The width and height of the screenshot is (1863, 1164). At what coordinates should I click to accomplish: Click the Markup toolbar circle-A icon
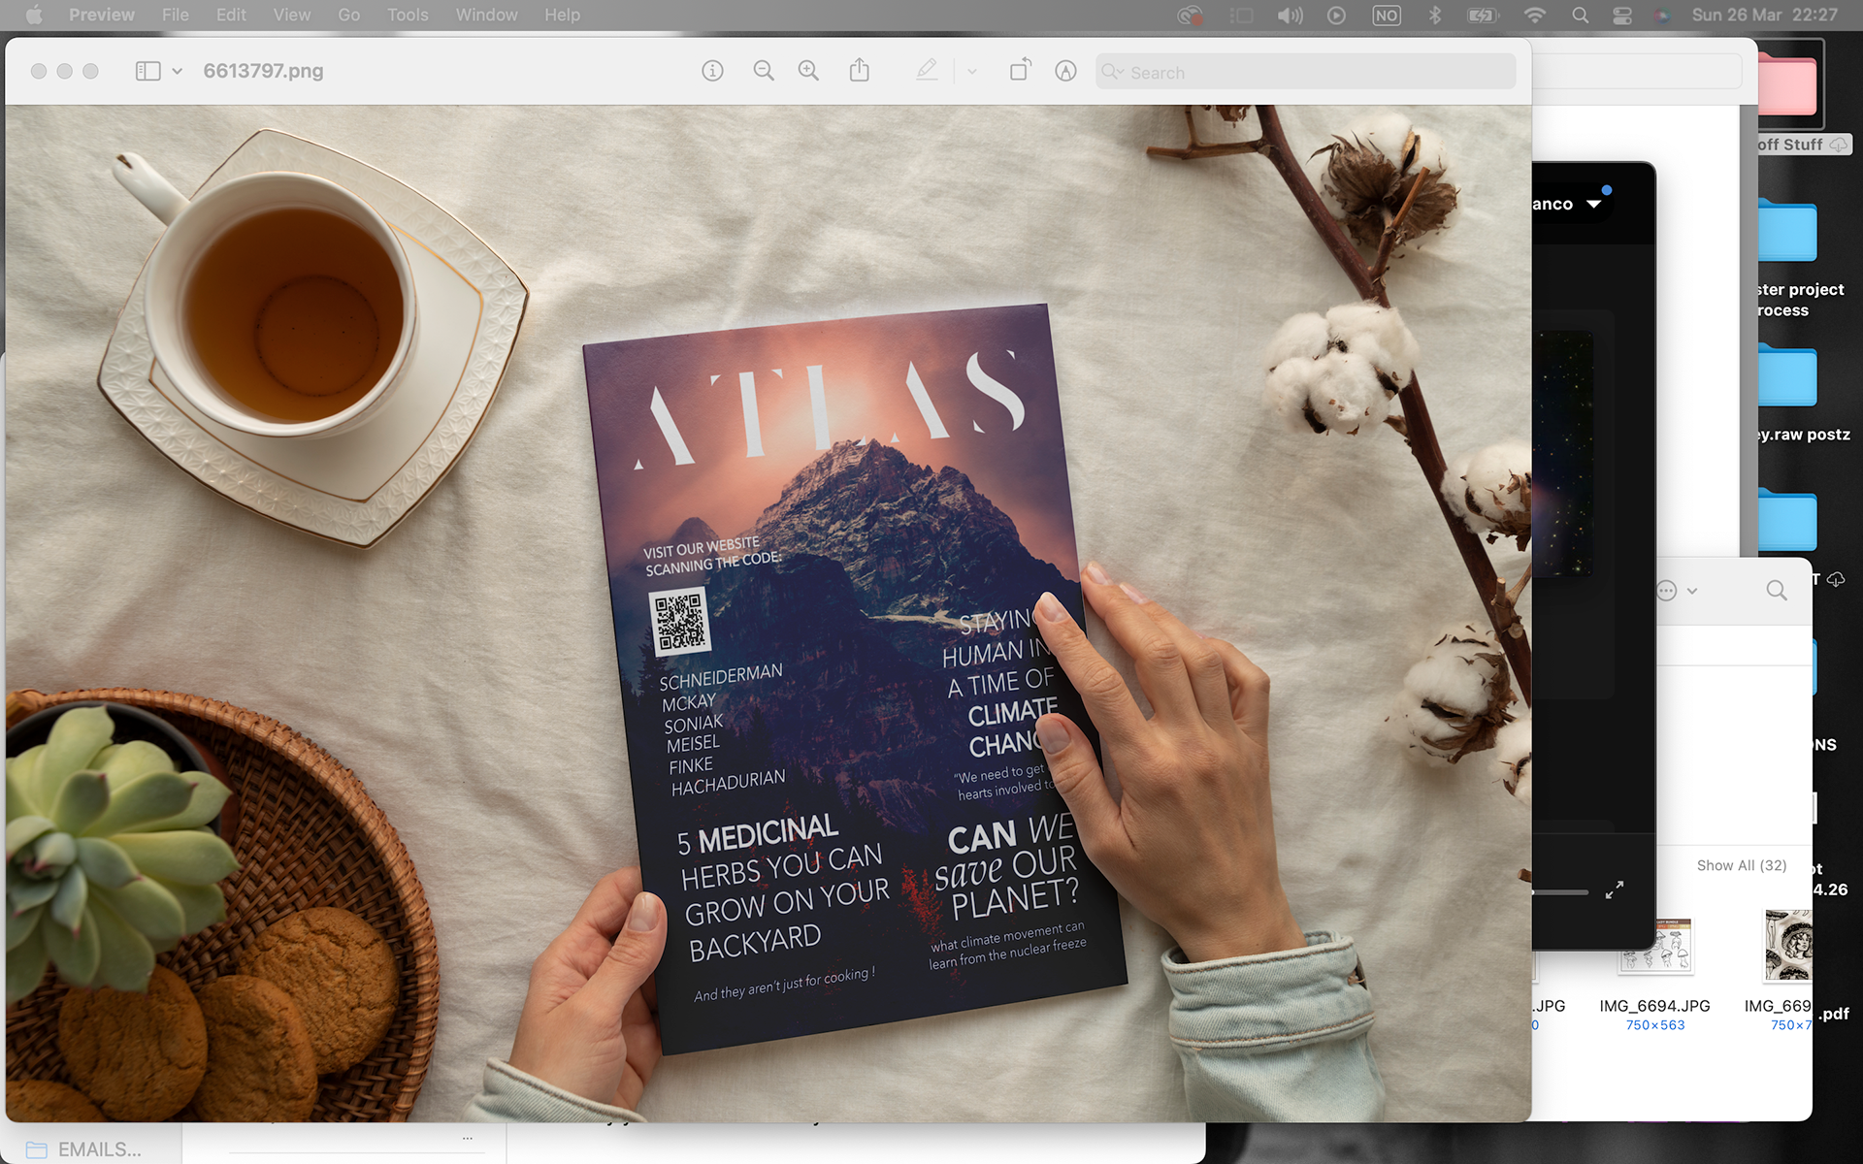[1065, 71]
